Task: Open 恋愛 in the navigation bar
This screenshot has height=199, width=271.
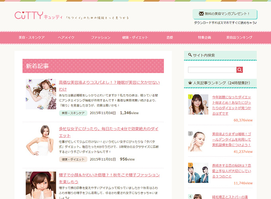Action: pyautogui.click(x=170, y=37)
